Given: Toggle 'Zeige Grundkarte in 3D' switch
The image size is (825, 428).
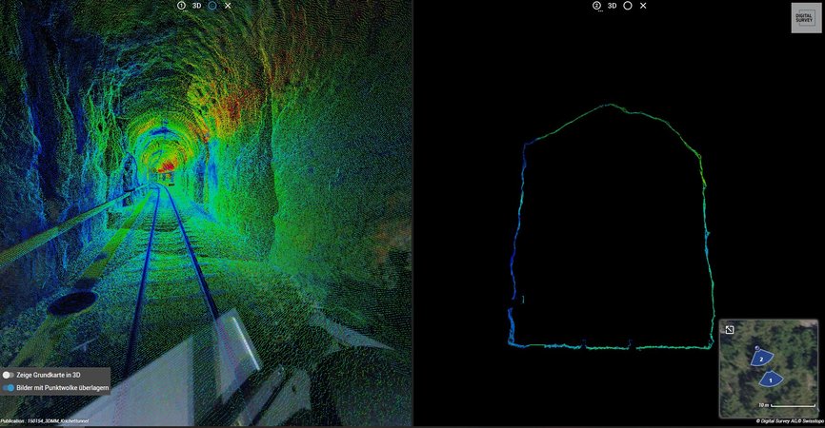Looking at the screenshot, I should [x=8, y=375].
